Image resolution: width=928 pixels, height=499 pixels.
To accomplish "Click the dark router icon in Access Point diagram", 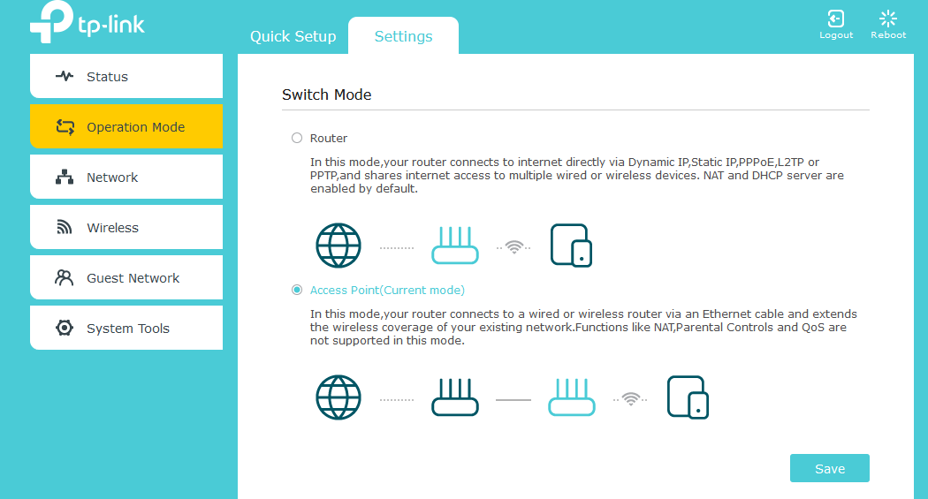I will [454, 397].
